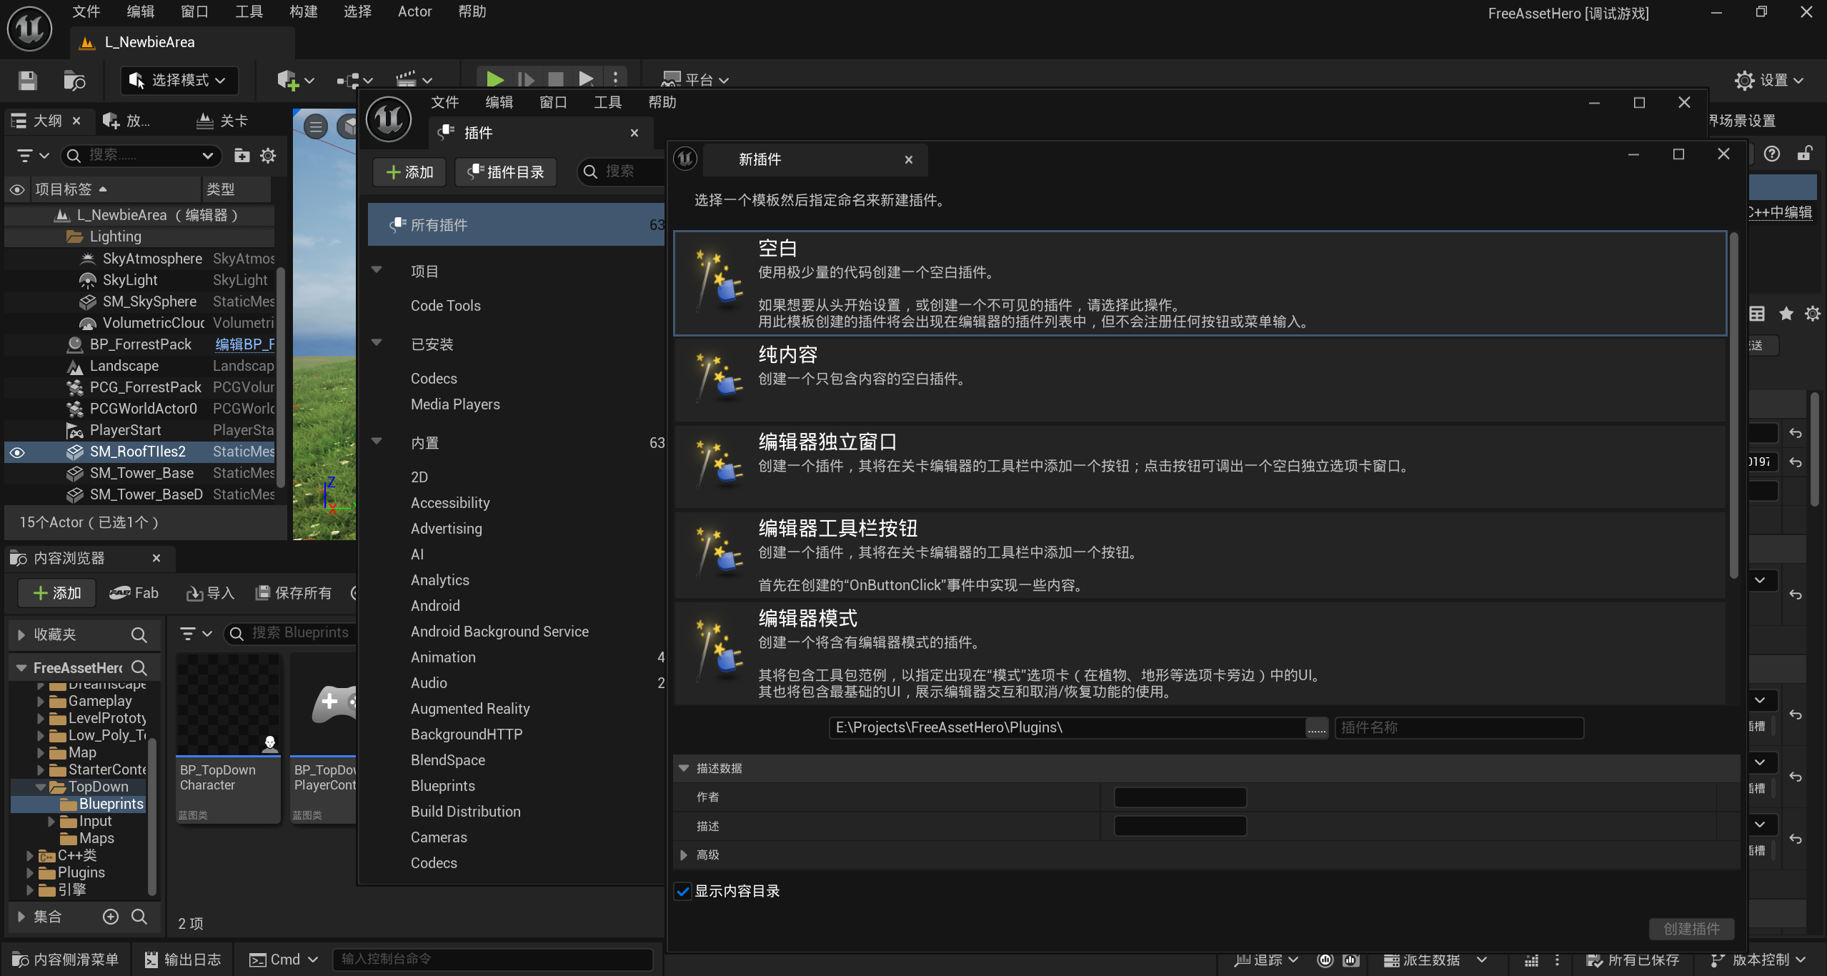Uncheck the 显示内容目录 checkbox
The height and width of the screenshot is (976, 1827).
coord(682,892)
